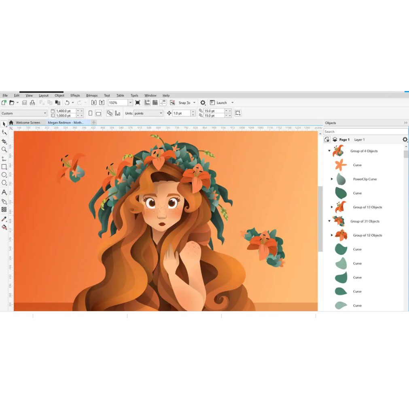Viewport: 409px width, 409px height.
Task: Set landscape page orientation
Action: pyautogui.click(x=98, y=113)
